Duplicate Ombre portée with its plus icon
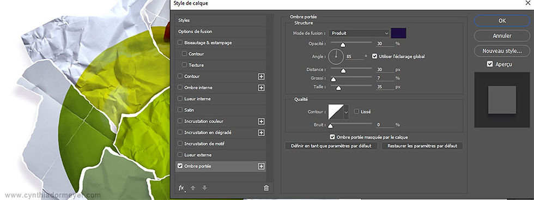The width and height of the screenshot is (534, 200). pyautogui.click(x=261, y=166)
